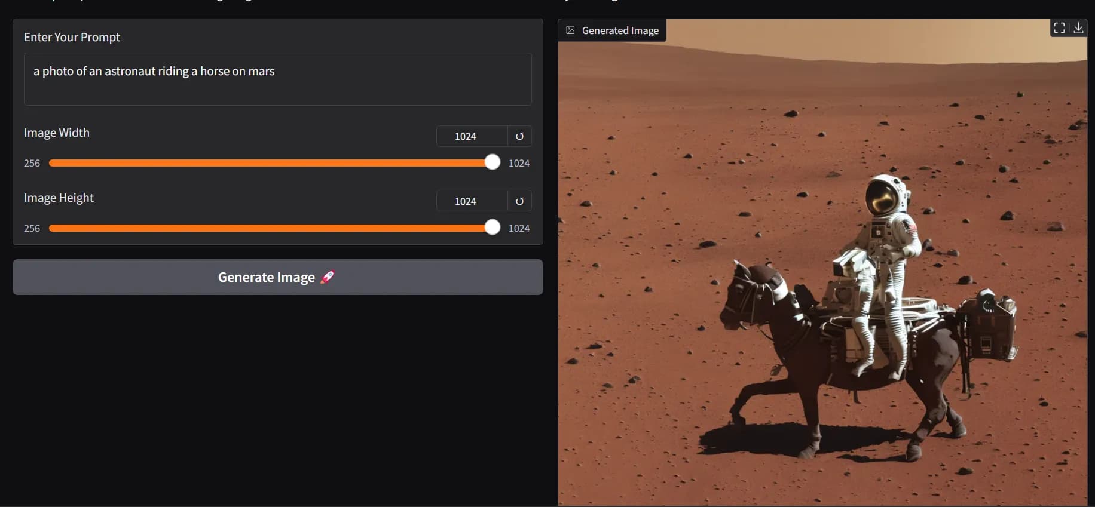The width and height of the screenshot is (1095, 507).
Task: Click the 256 minimum of the width slider
Action: click(x=32, y=163)
